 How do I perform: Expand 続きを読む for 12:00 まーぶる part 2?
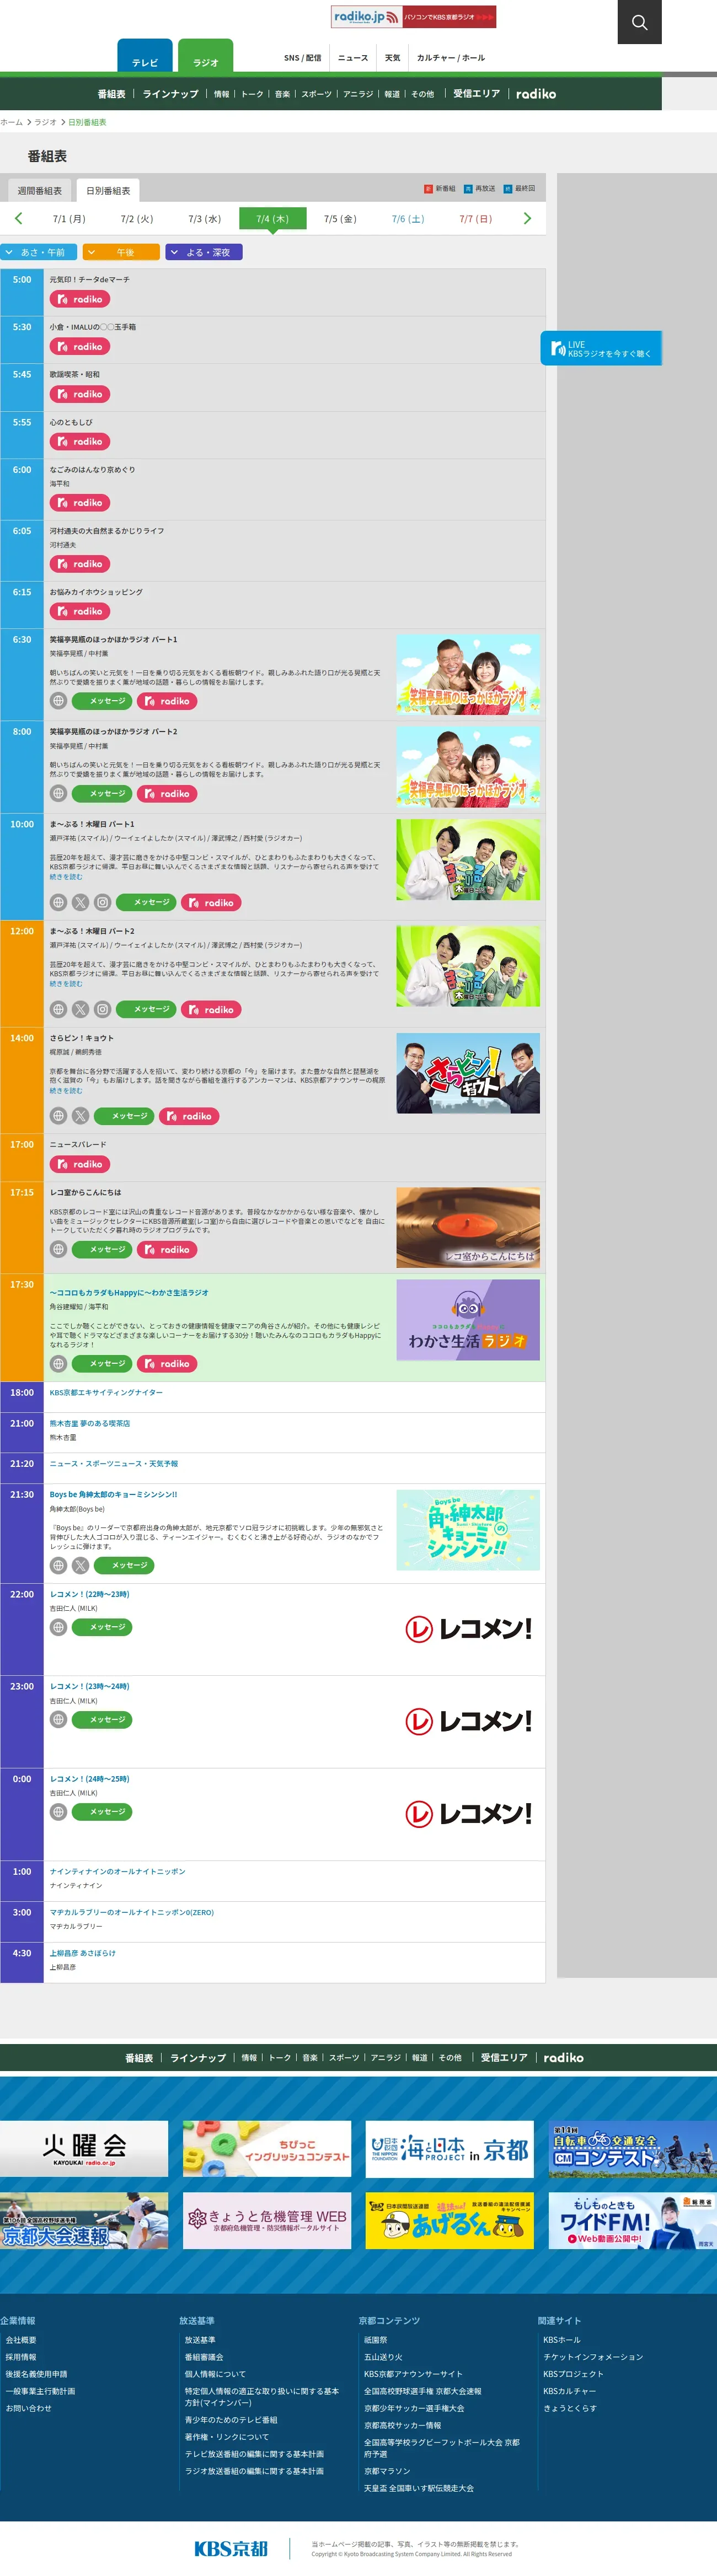[x=66, y=983]
